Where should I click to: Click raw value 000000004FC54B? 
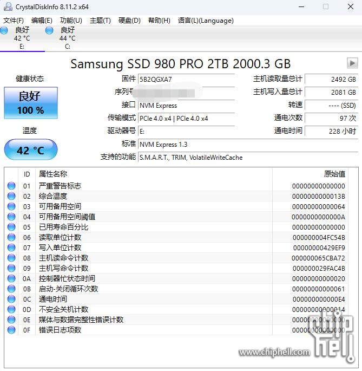click(319, 237)
